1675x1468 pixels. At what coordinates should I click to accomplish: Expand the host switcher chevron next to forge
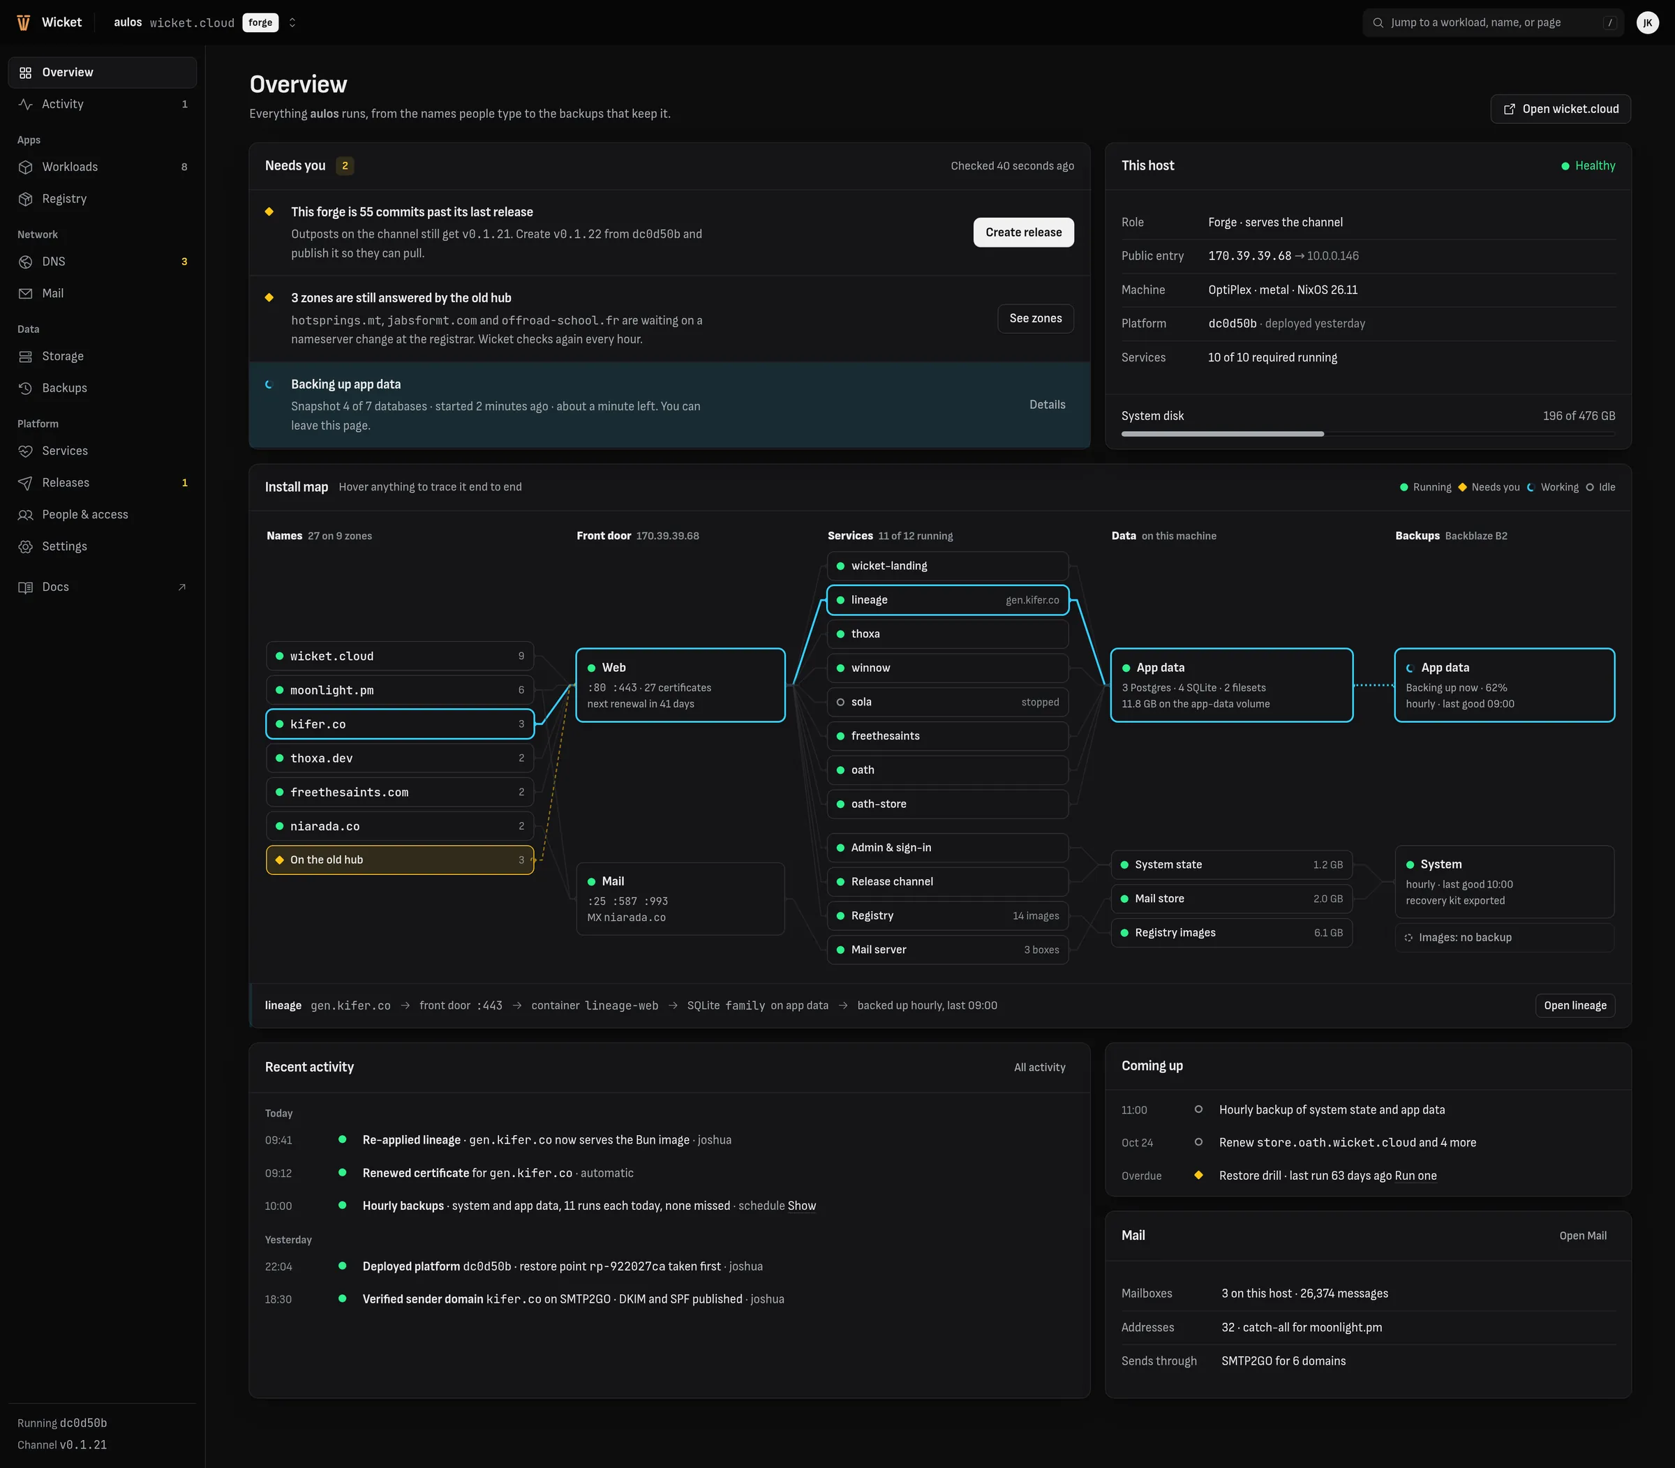click(292, 23)
